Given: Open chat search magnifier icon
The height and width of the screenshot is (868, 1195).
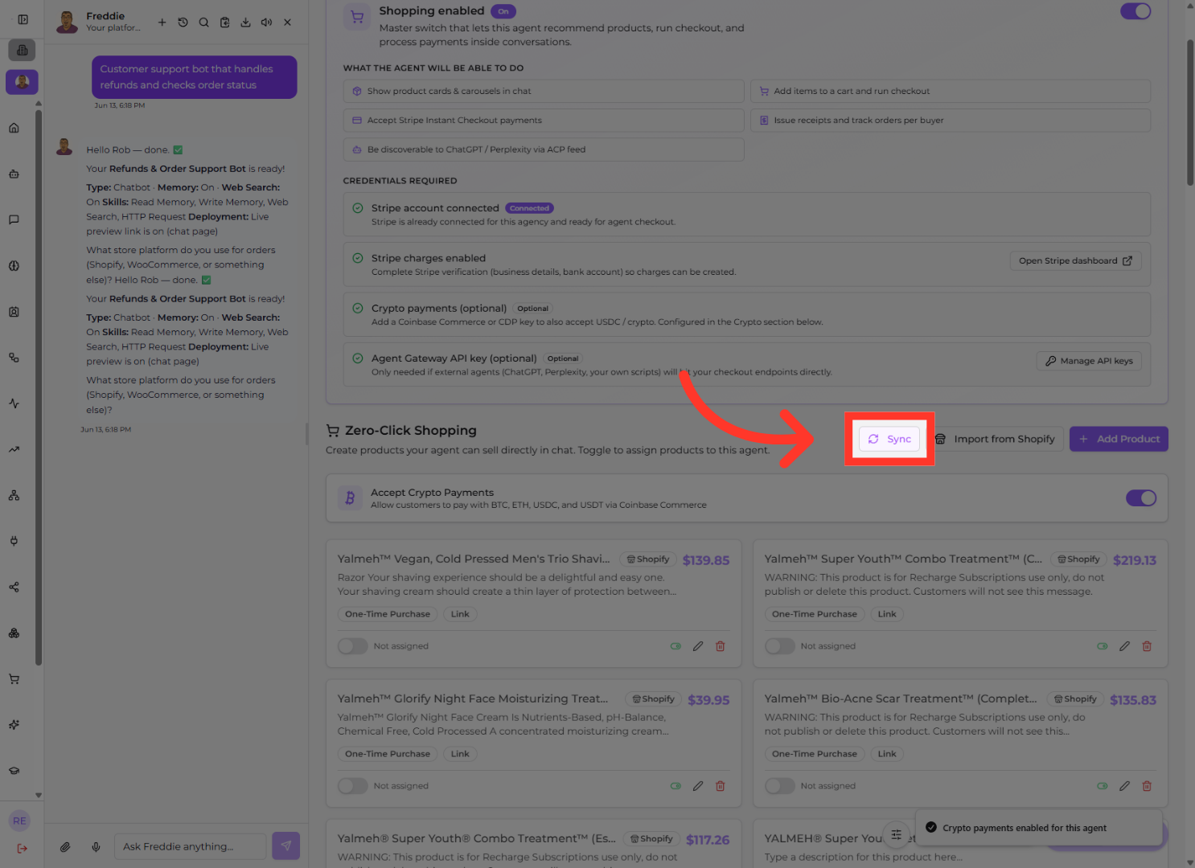Looking at the screenshot, I should pyautogui.click(x=203, y=23).
